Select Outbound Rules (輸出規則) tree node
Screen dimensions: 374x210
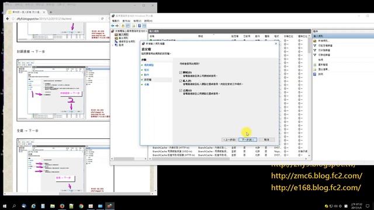[x=123, y=38]
